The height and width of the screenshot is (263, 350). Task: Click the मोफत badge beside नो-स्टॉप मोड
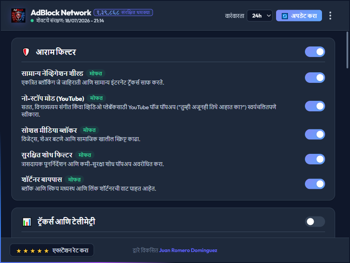[96, 98]
